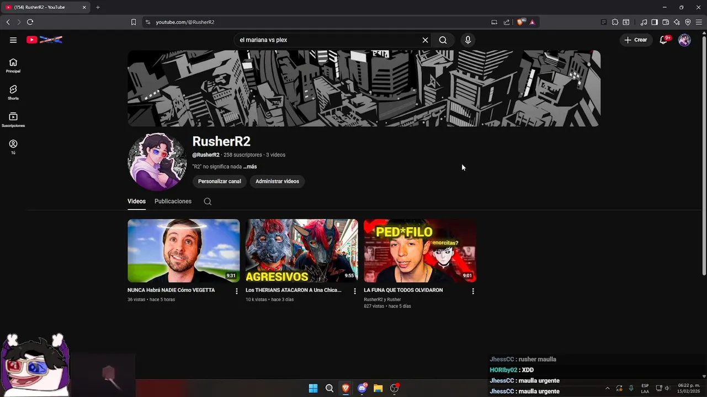Open the PED*FILO funa video thumbnail
Viewport: 707px width, 397px height.
(x=420, y=251)
